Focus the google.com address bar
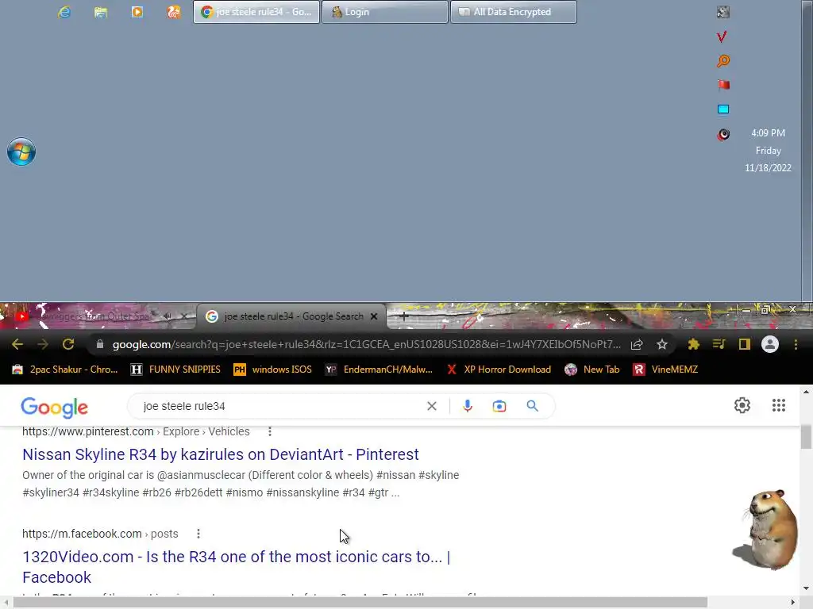This screenshot has width=813, height=609. coord(366,344)
